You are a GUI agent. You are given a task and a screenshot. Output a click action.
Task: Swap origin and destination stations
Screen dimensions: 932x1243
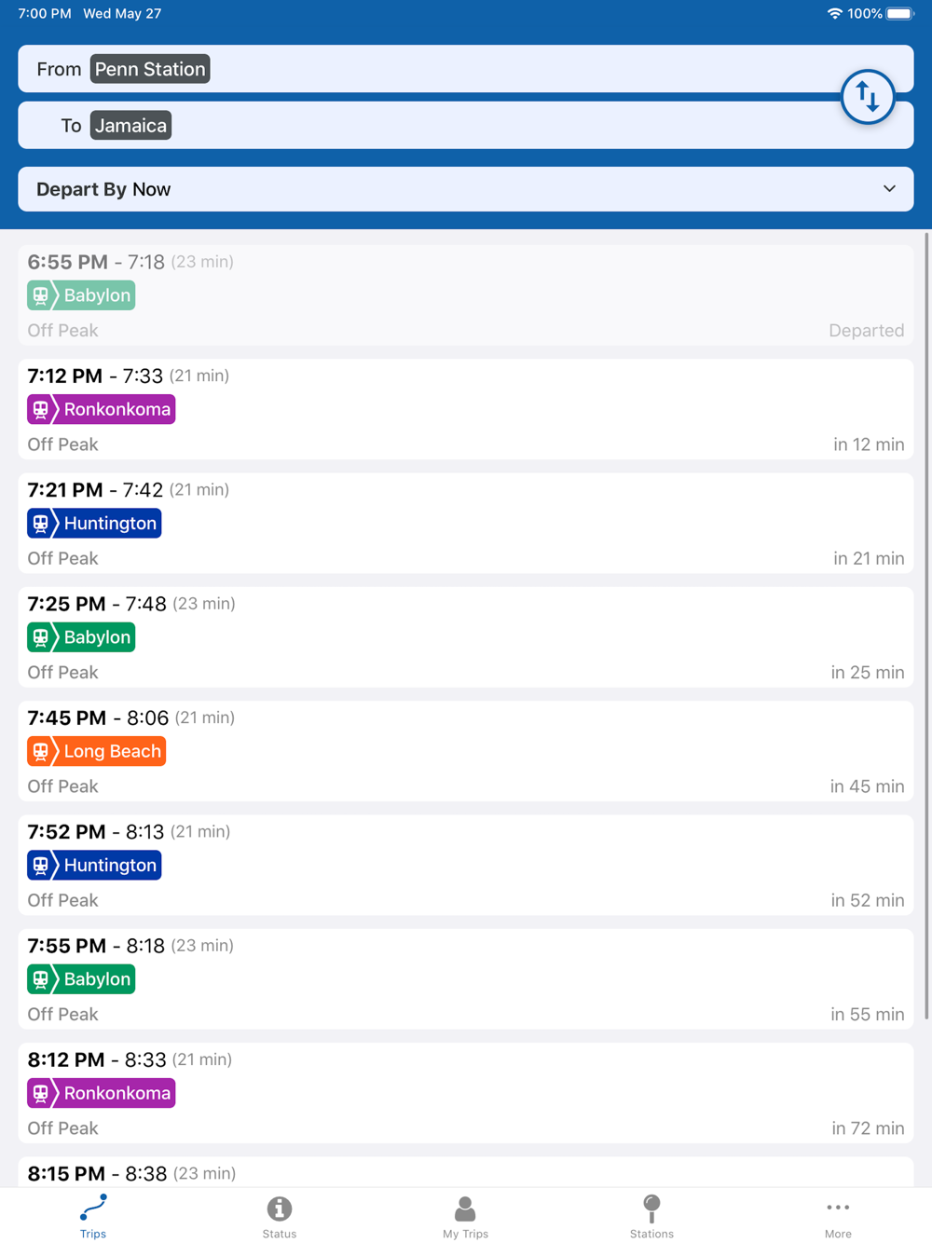(868, 97)
